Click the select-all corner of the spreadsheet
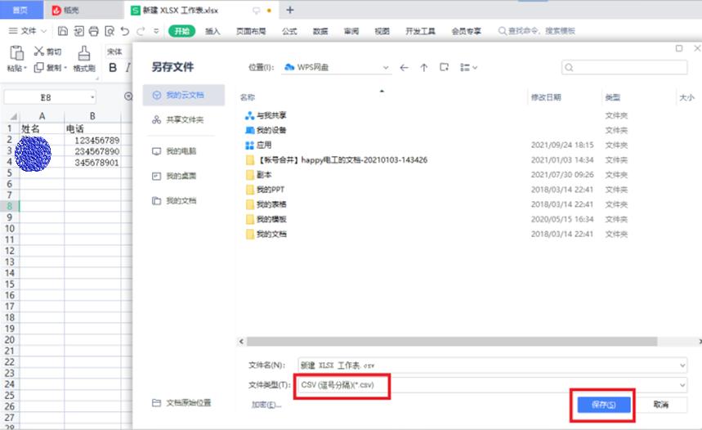 pyautogui.click(x=12, y=116)
